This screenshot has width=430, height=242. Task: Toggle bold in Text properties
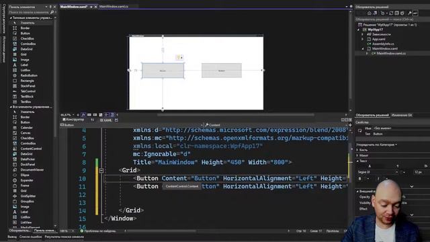[x=360, y=179]
